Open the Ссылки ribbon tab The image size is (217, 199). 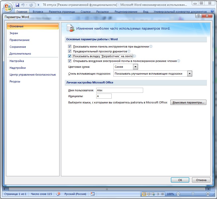coord(85,12)
